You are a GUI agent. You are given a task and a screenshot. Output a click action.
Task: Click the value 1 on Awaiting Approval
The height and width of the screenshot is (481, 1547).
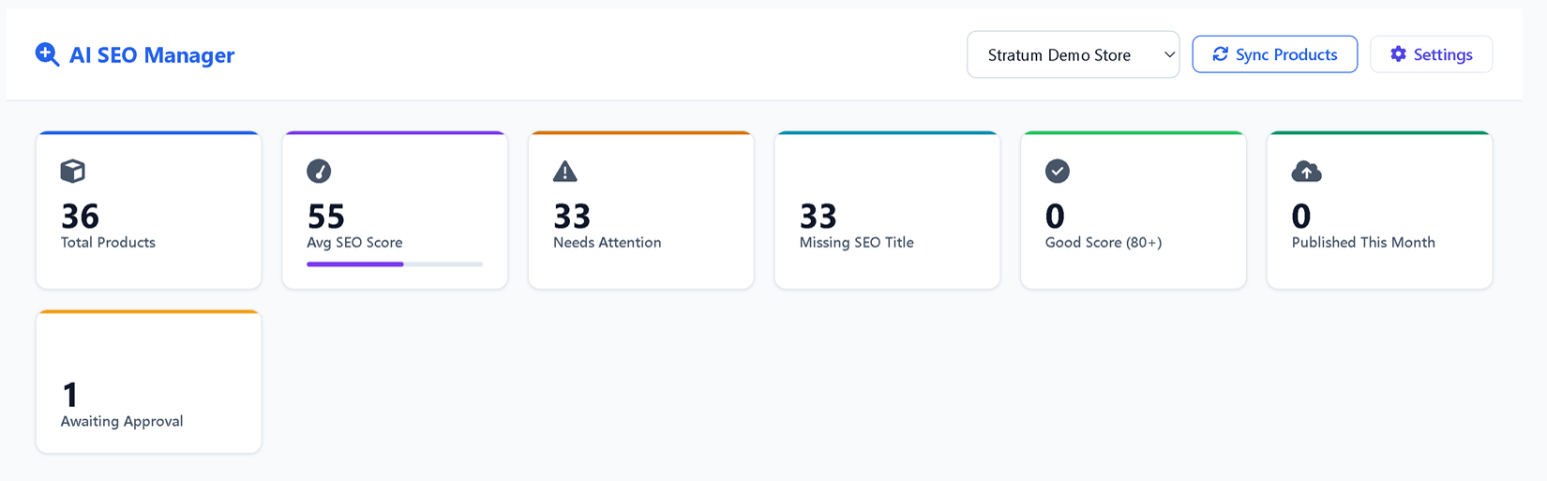(x=70, y=395)
